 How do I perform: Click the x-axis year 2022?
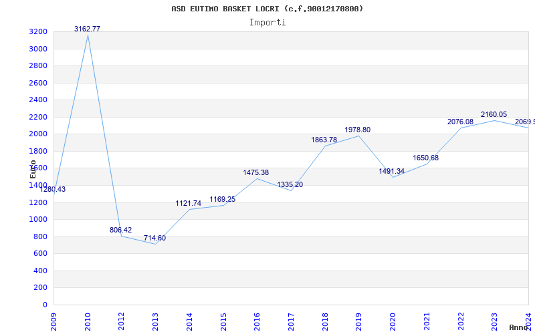pyautogui.click(x=461, y=322)
